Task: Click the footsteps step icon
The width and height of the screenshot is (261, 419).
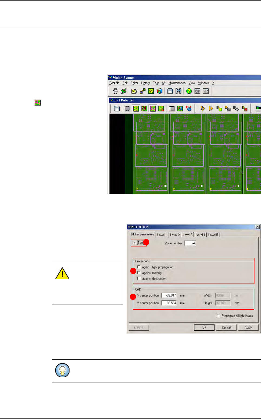Action: (x=202, y=109)
